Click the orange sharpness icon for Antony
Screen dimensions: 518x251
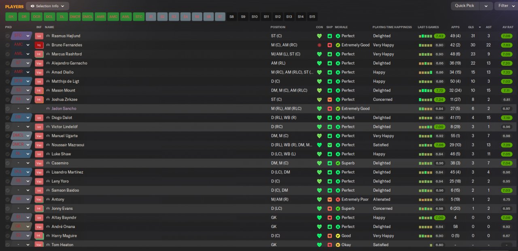(x=329, y=199)
